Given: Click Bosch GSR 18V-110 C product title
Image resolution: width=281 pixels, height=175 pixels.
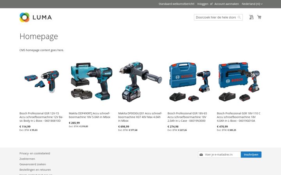Looking at the screenshot, I should click(x=238, y=117).
